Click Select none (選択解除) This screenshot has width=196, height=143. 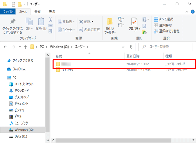pyautogui.click(x=163, y=25)
